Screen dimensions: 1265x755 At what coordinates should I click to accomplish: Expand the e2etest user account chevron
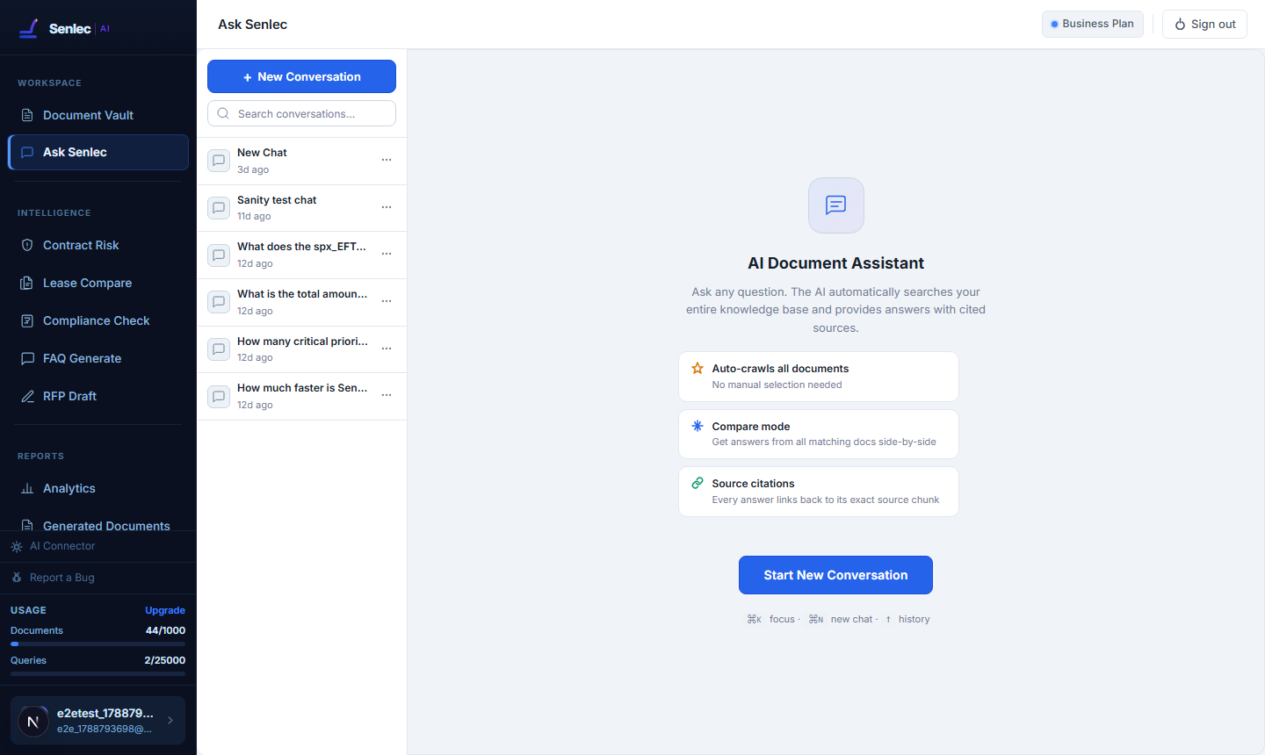tap(170, 721)
